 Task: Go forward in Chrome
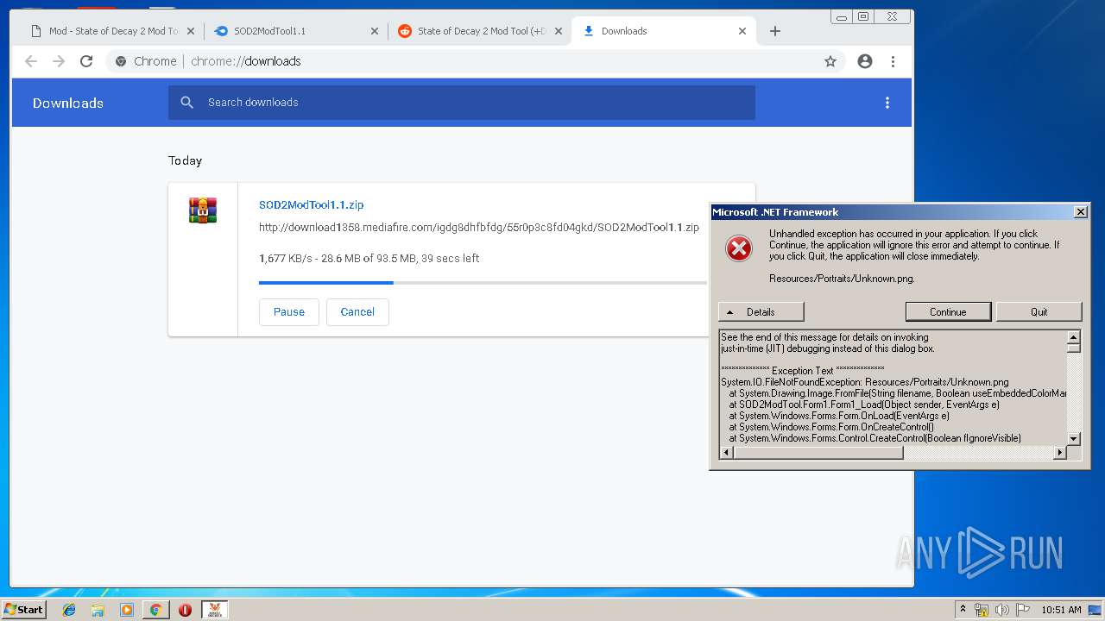[x=59, y=61]
